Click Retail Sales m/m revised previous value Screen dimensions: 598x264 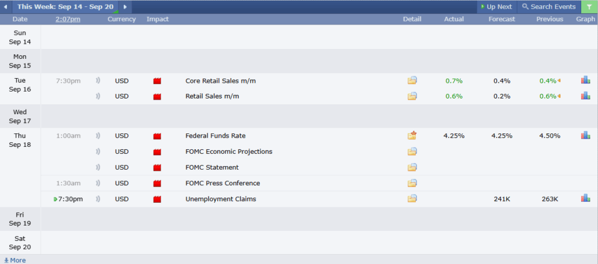[x=548, y=96]
